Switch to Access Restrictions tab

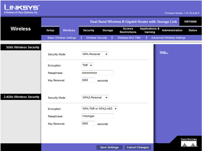click(128, 30)
